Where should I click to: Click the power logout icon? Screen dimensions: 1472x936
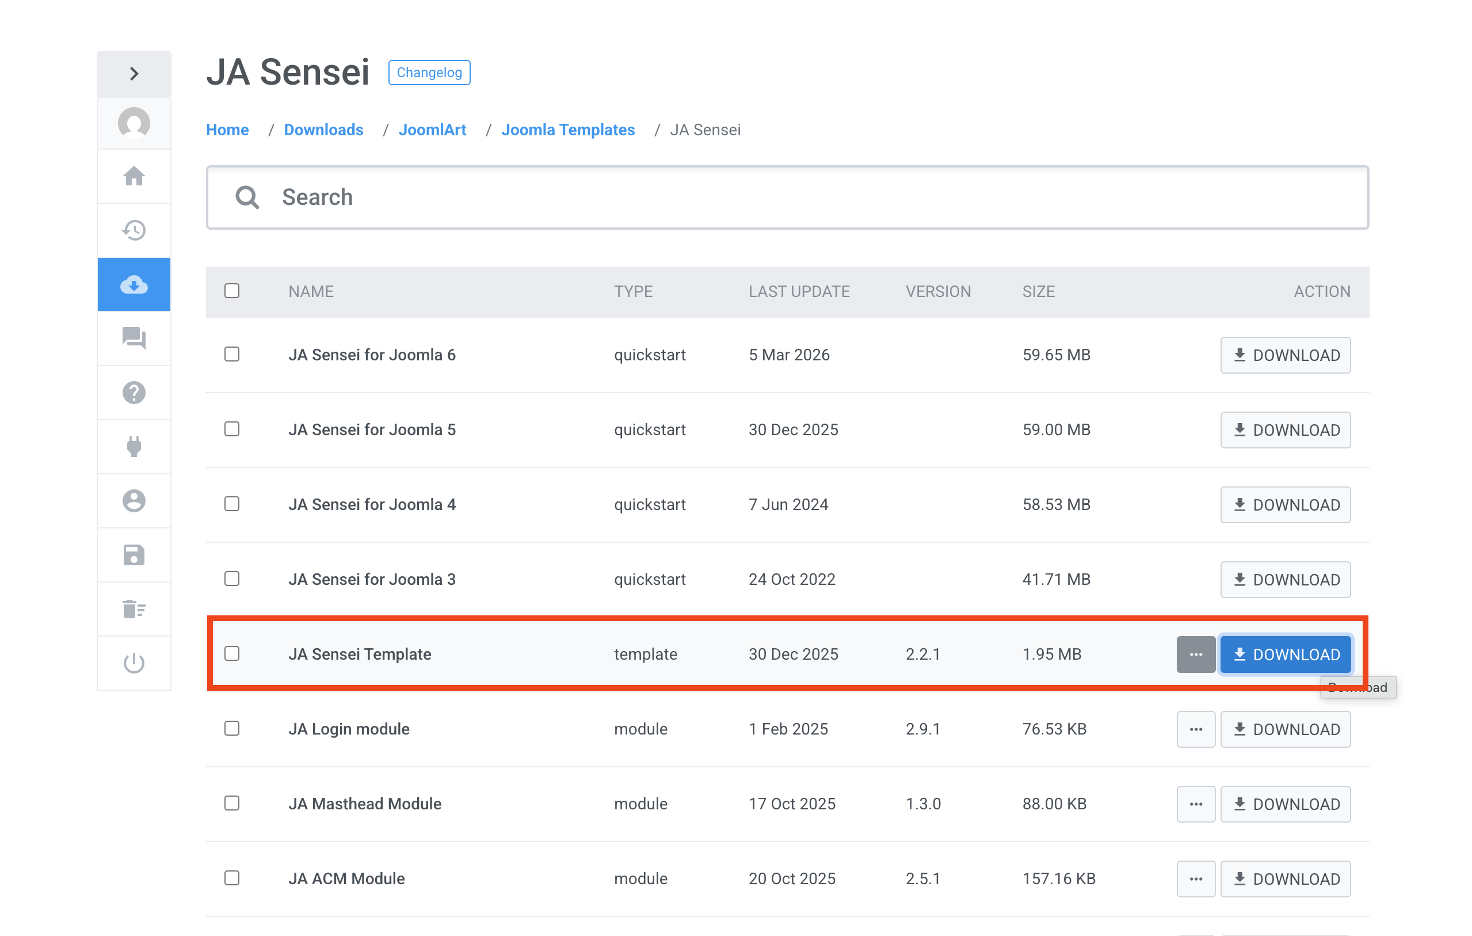pos(134,663)
